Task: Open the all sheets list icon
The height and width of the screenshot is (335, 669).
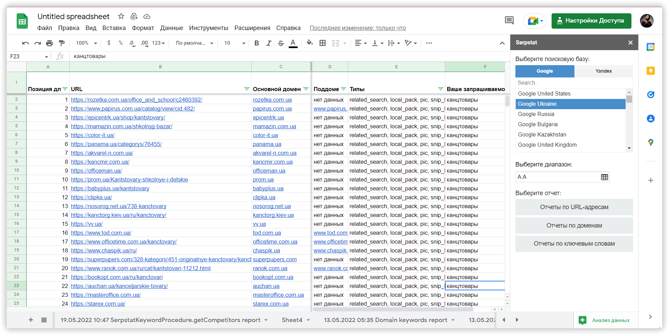Action: pyautogui.click(x=44, y=320)
